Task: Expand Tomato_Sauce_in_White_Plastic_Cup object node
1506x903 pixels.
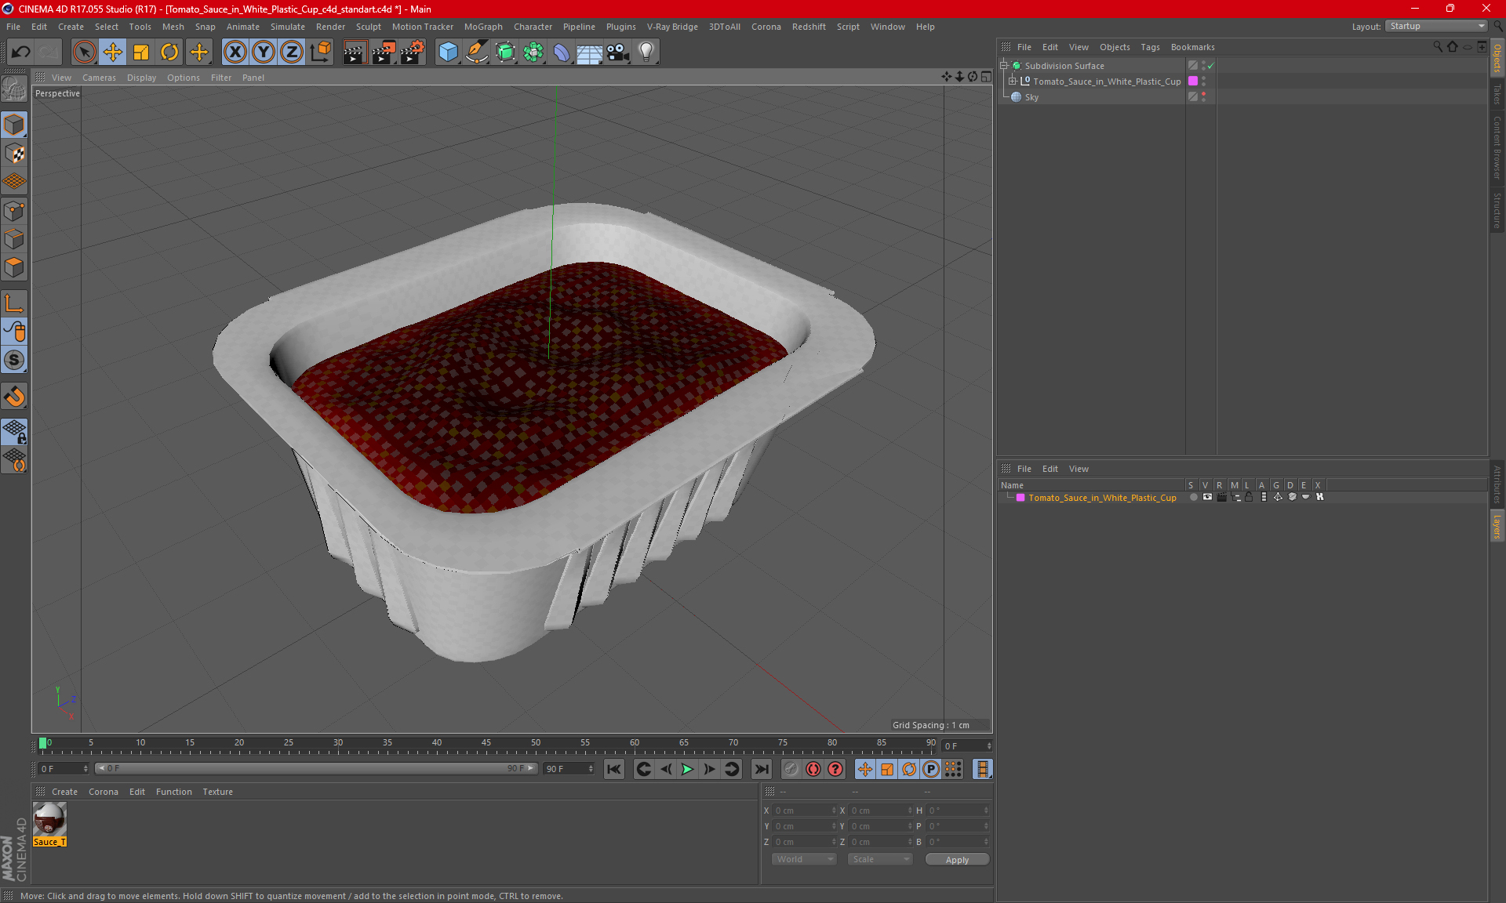Action: point(1013,81)
